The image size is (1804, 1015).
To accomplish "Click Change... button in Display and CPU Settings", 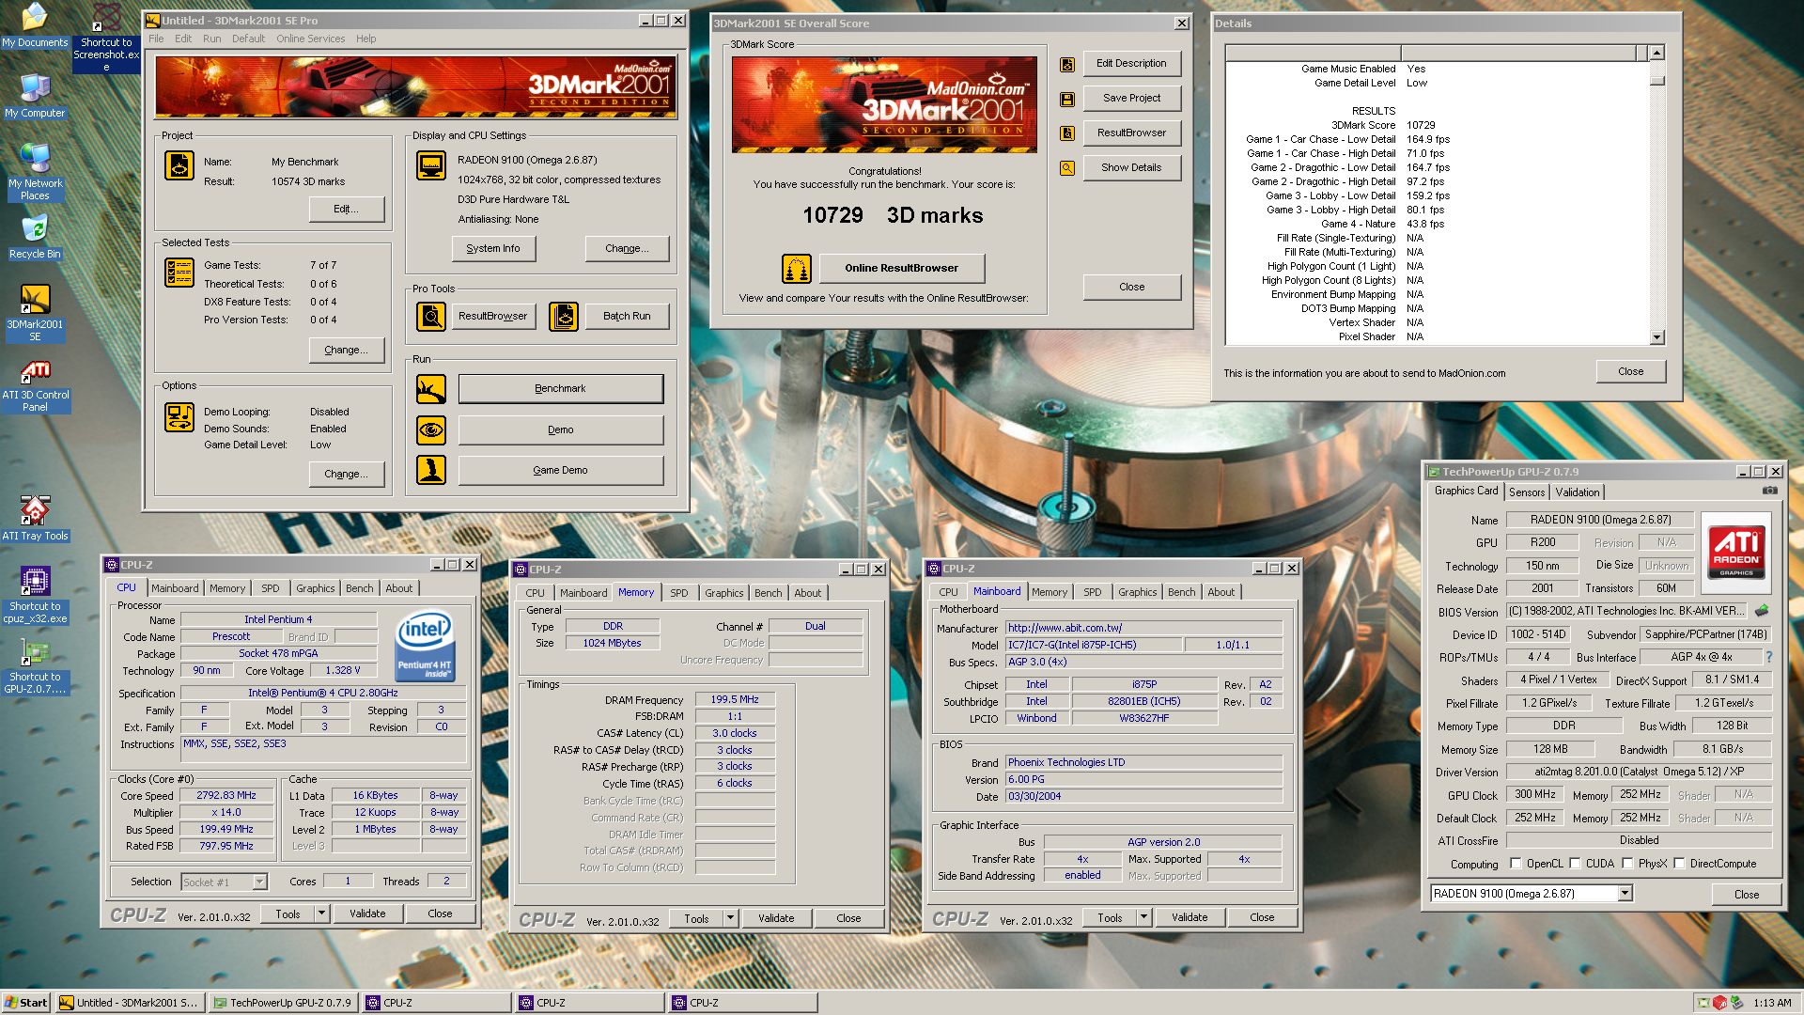I will [x=627, y=248].
